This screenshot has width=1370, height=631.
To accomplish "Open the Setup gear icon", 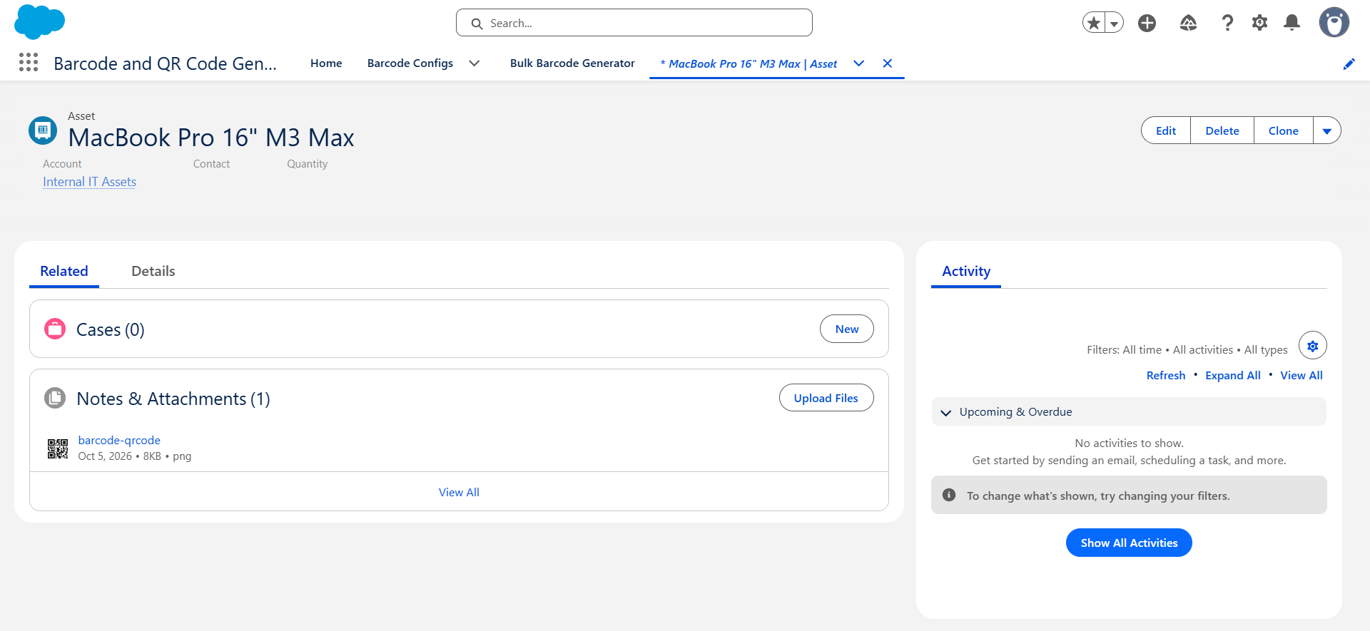I will (x=1260, y=23).
